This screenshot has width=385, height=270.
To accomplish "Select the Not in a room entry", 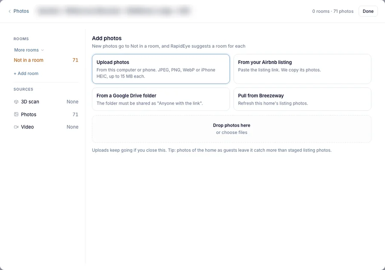I will [x=46, y=60].
